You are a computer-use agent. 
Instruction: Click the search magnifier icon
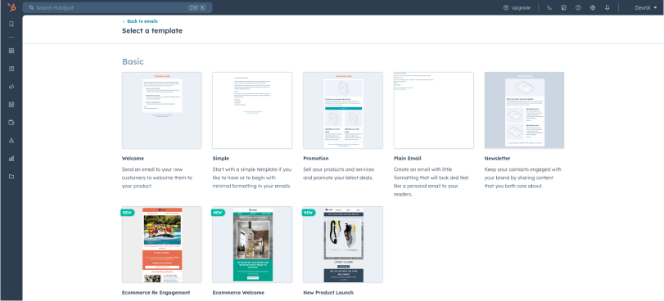[31, 7]
